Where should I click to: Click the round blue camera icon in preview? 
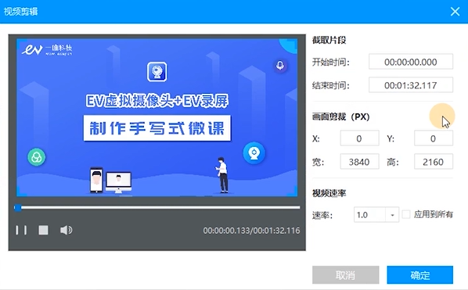pos(254,153)
